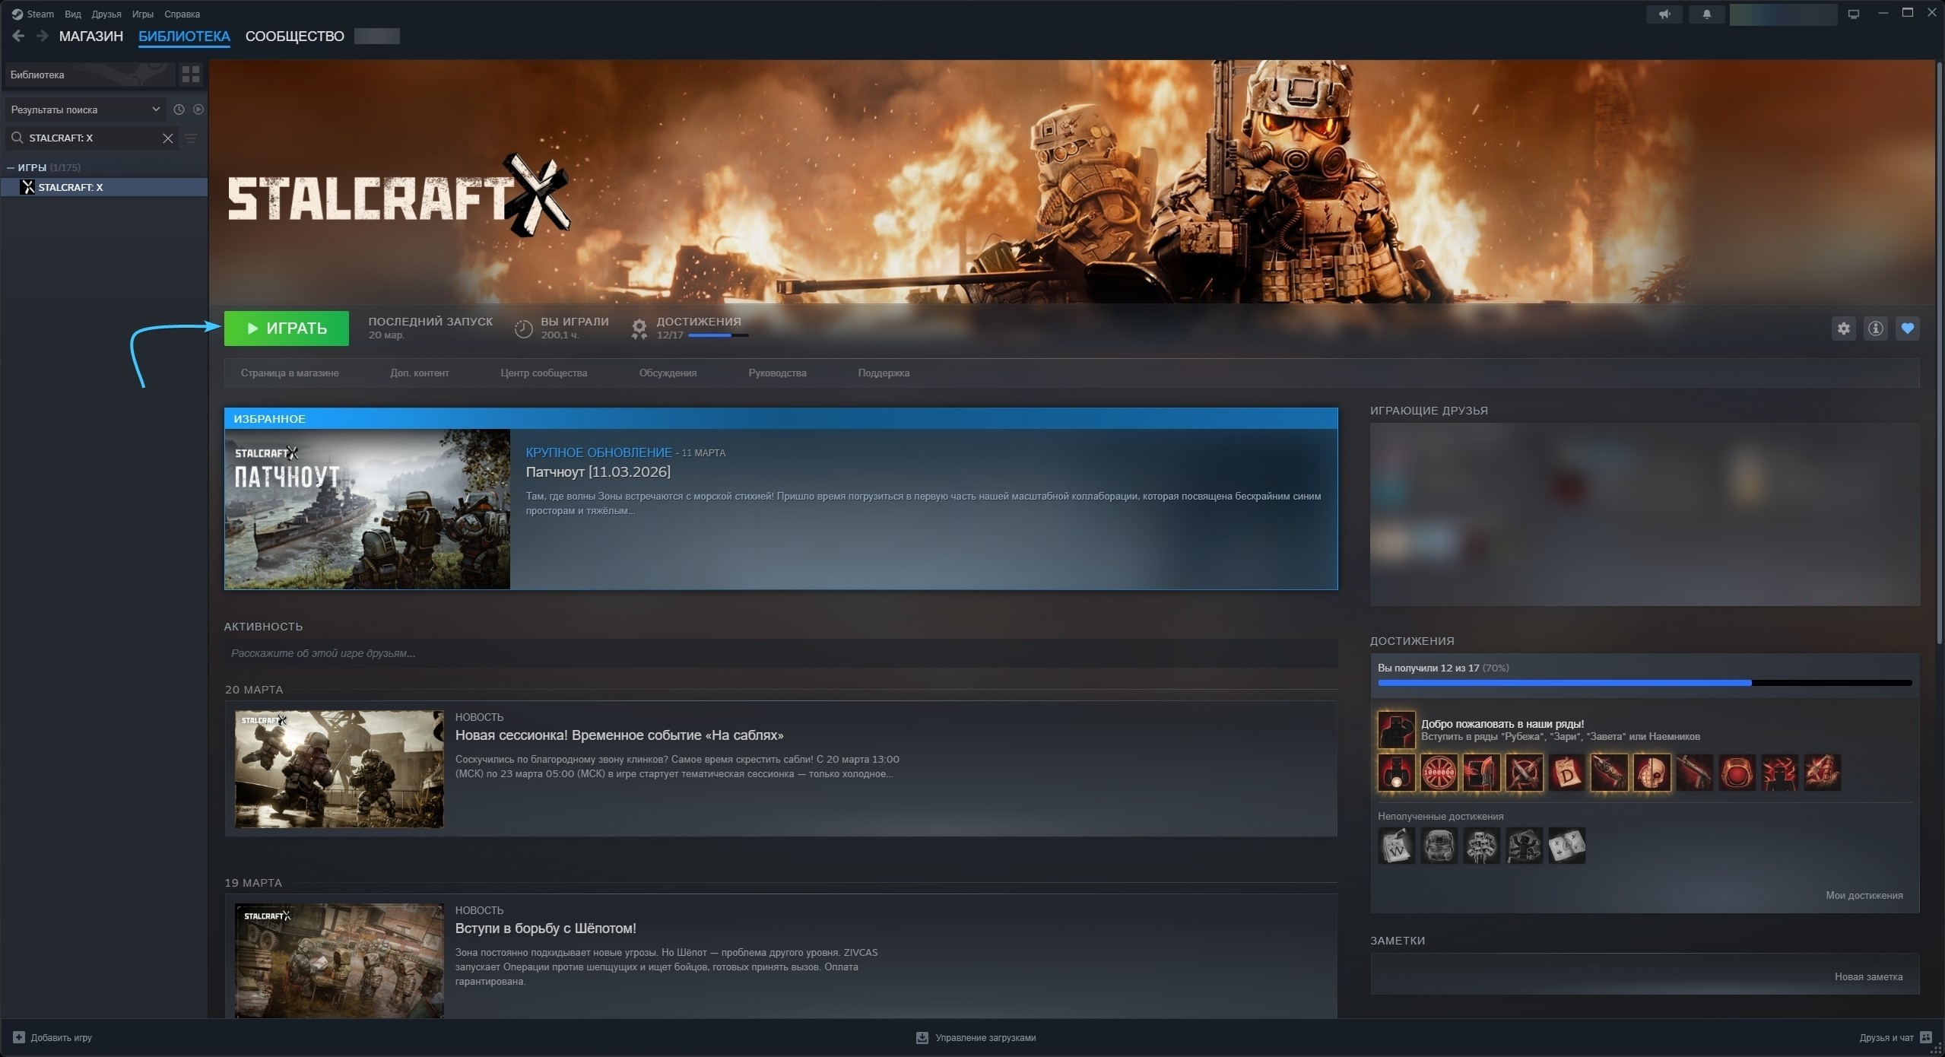This screenshot has height=1057, width=1945.
Task: Click the announcements megaphone icon
Action: 1664,14
